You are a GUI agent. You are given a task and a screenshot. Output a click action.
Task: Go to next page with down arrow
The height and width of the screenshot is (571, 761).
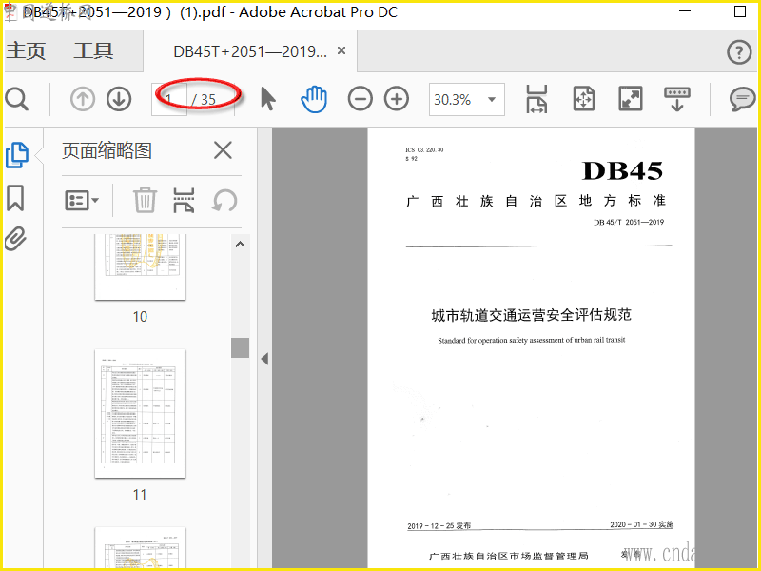[119, 99]
